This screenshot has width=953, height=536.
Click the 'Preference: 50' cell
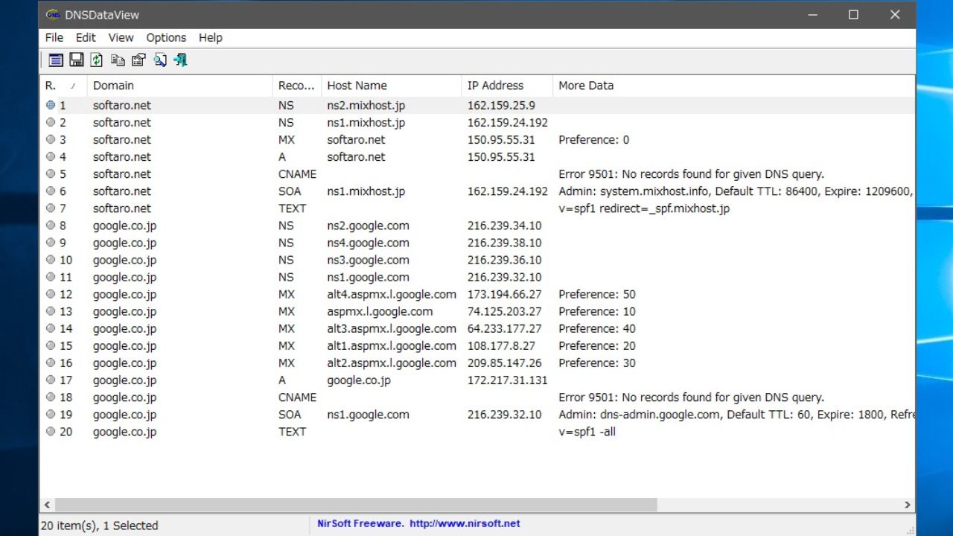click(x=597, y=295)
